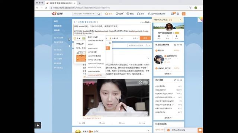238x133 pixels.
Task: Pick the vipkidteacher topic suggestion
Action: click(x=93, y=48)
